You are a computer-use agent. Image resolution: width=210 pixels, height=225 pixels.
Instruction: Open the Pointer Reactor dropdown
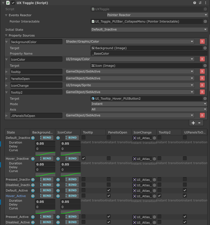pyautogui.click(x=157, y=15)
